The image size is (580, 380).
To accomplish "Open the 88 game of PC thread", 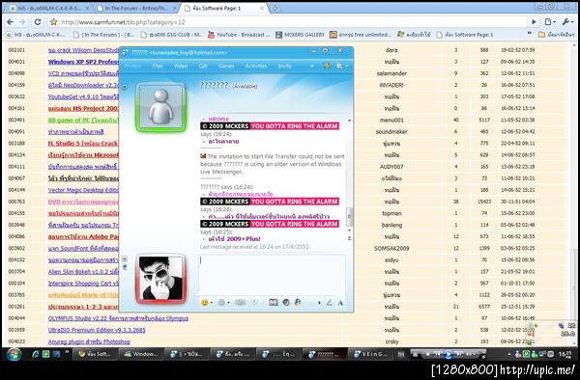I will [x=83, y=120].
